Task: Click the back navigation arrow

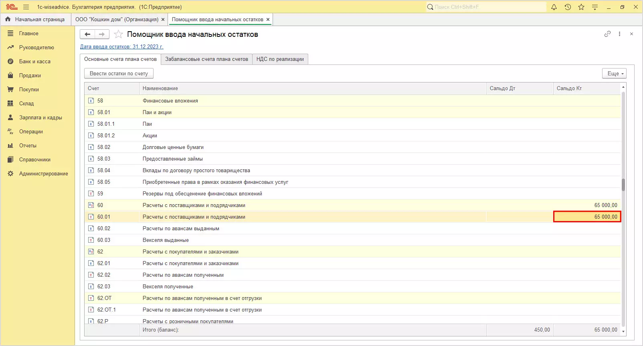Action: [x=87, y=34]
